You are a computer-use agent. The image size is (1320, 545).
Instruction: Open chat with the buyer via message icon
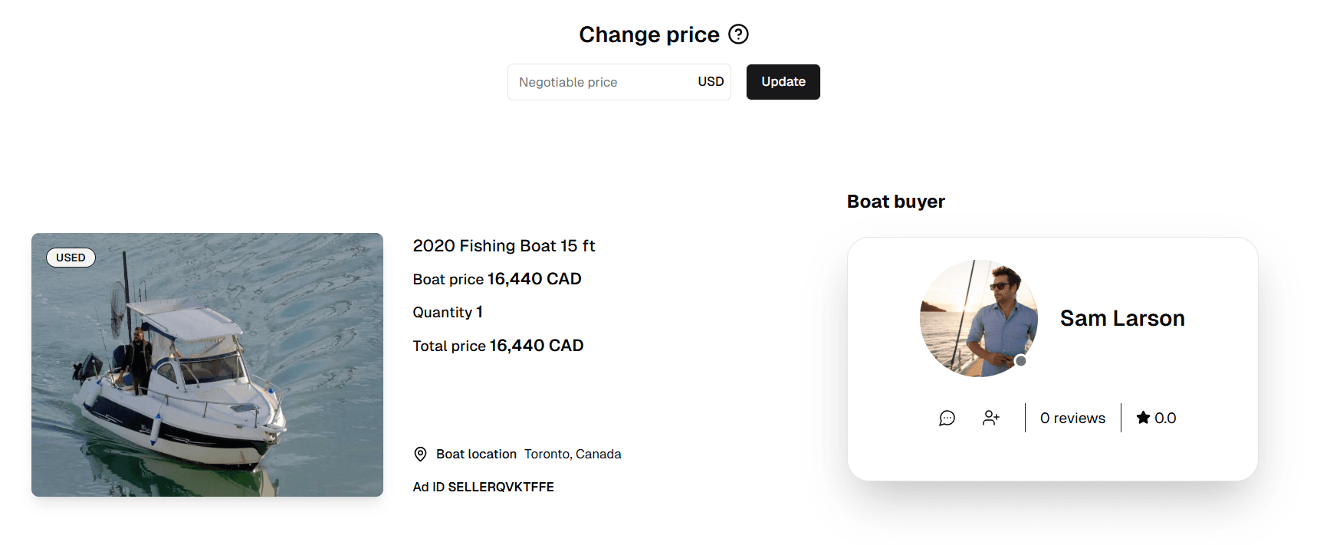coord(947,418)
